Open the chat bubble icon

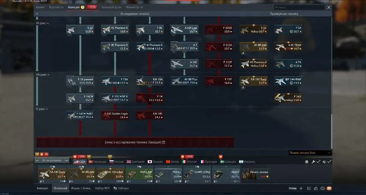[322, 188]
